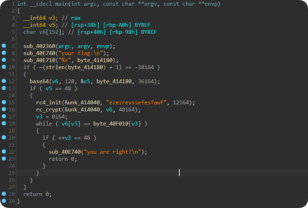
Task: Click the strlen function name
Action: click(55, 67)
